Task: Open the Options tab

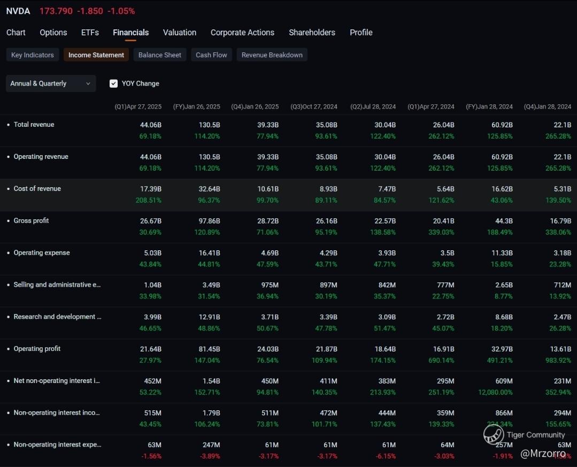Action: coord(53,33)
